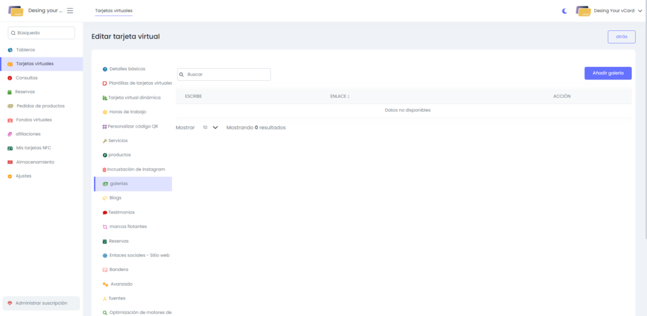
Task: Toggle dark mode moon icon
Action: point(565,11)
